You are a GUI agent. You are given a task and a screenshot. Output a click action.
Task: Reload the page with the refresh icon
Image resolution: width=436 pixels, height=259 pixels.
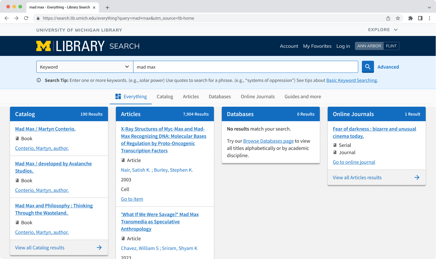[x=26, y=18]
